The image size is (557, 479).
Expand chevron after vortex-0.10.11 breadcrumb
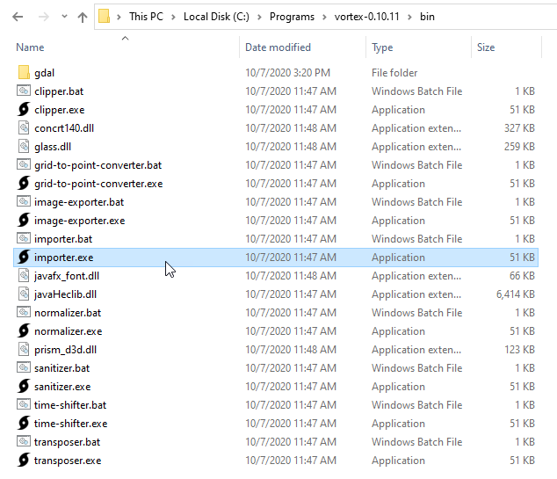click(x=409, y=17)
